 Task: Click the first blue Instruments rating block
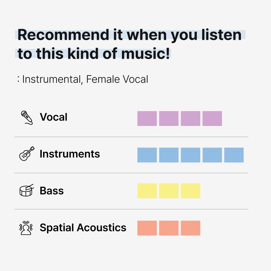147,155
